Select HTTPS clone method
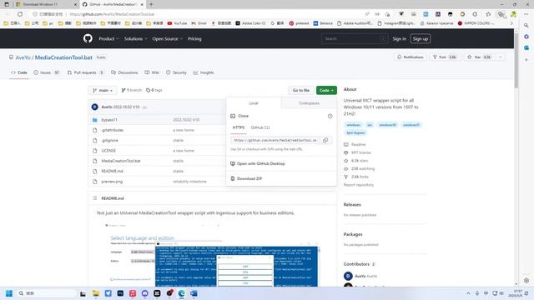 (239, 127)
